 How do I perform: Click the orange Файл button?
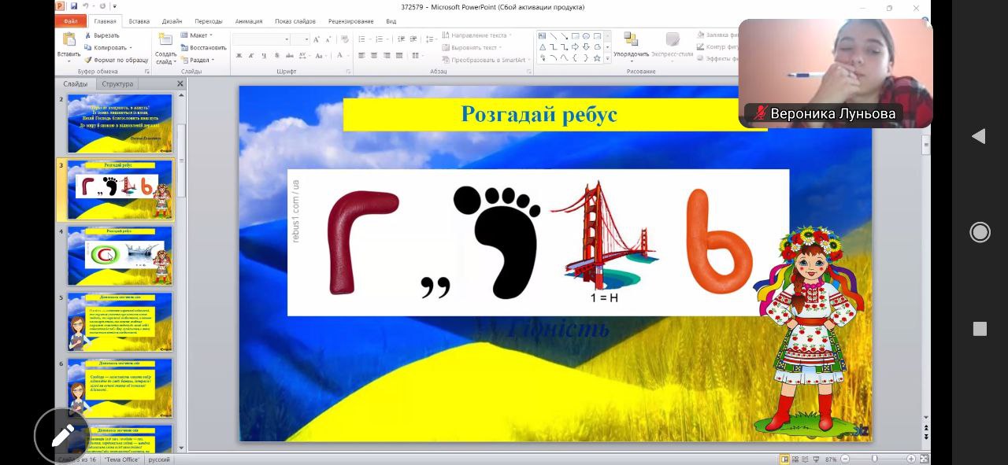(71, 21)
